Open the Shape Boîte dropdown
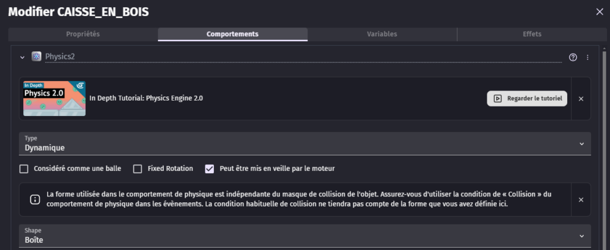Viewport: 610px width, 250px height. click(x=305, y=236)
